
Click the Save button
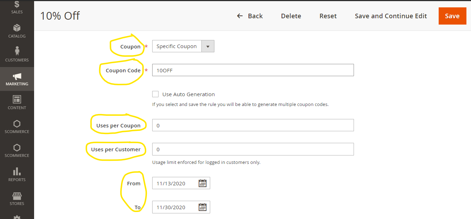[452, 16]
